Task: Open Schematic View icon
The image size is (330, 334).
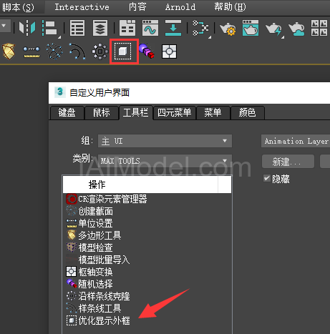Action: coord(200,28)
